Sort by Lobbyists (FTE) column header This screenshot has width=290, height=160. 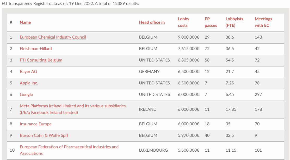(x=234, y=22)
